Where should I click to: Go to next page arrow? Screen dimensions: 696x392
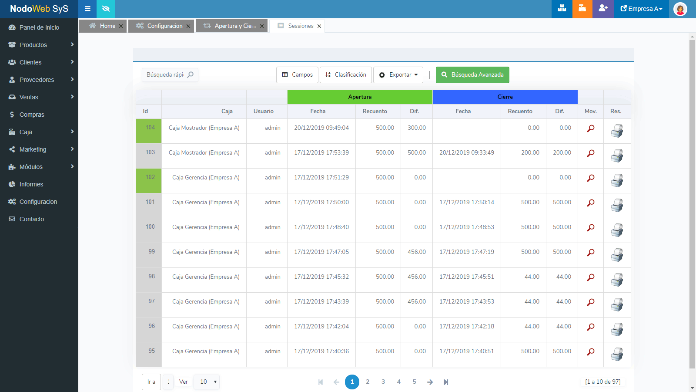point(430,382)
